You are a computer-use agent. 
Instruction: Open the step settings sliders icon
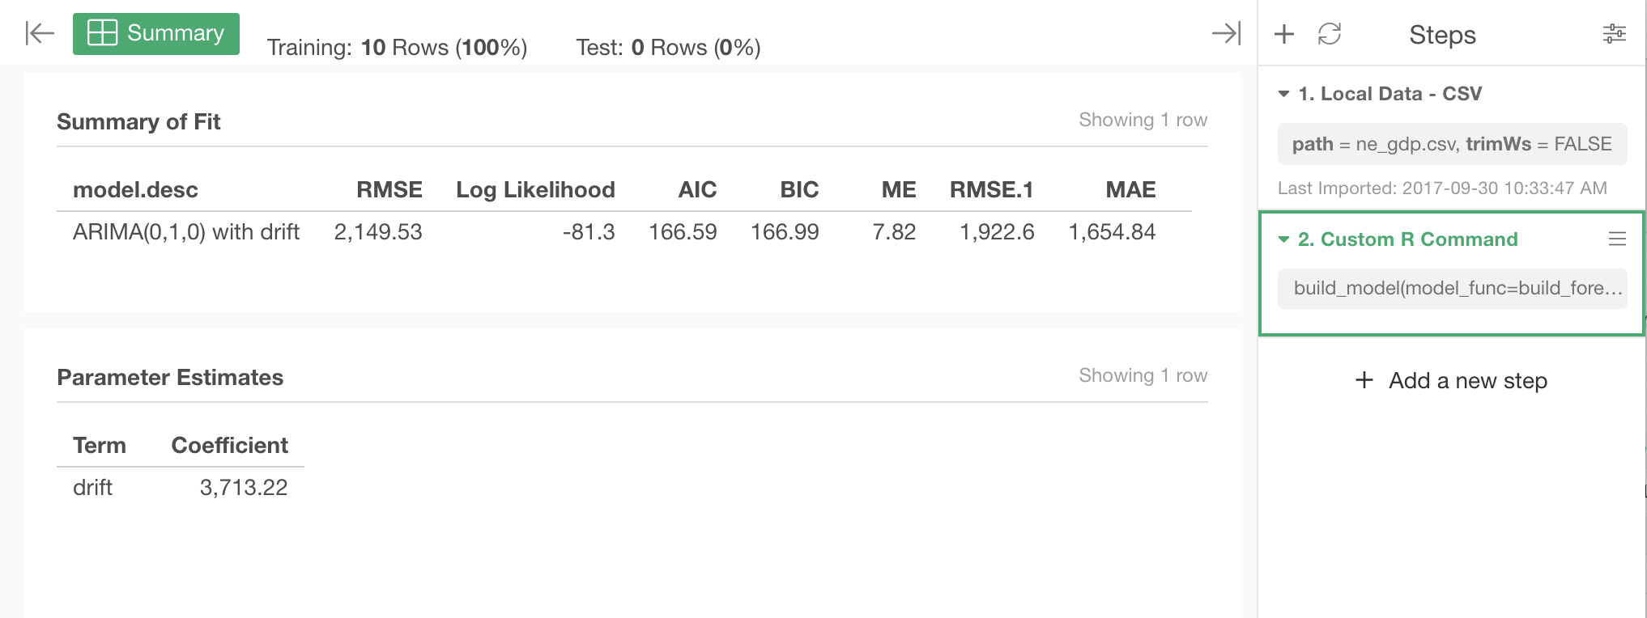pos(1614,34)
